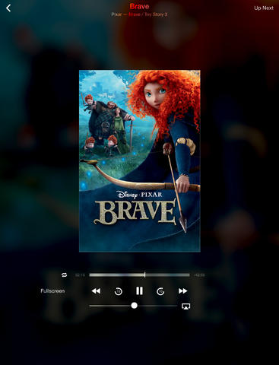The width and height of the screenshot is (279, 365).
Task: Toggle the repeat icon beside the progress bar
Action: tap(64, 275)
